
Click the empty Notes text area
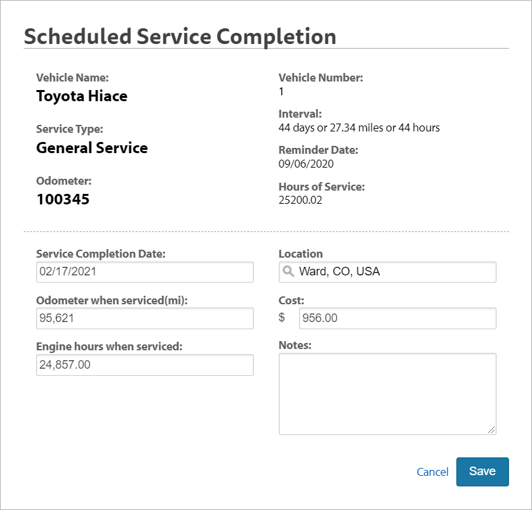[x=387, y=391]
